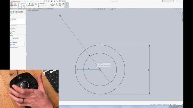Activate the Convert Entities tool

(33, 4)
